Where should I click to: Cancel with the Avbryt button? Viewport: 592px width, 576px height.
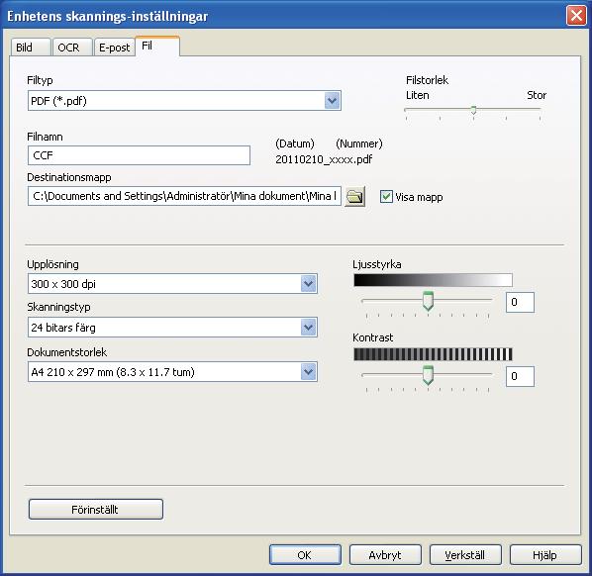point(385,555)
